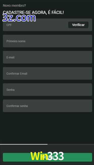Click the 'Confirmar Email' placeholder text
The width and height of the screenshot is (94, 165).
pos(17,74)
